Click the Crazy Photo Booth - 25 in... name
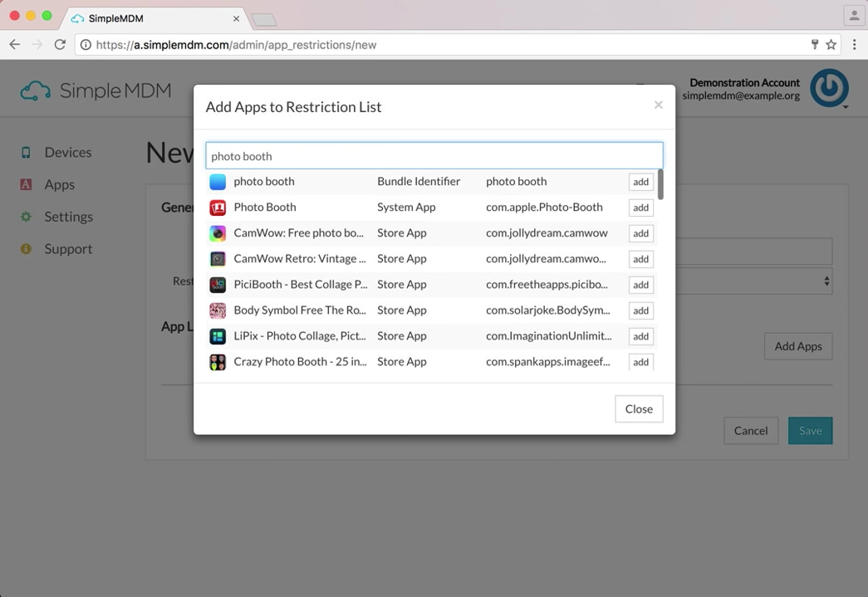The height and width of the screenshot is (597, 868). click(300, 361)
